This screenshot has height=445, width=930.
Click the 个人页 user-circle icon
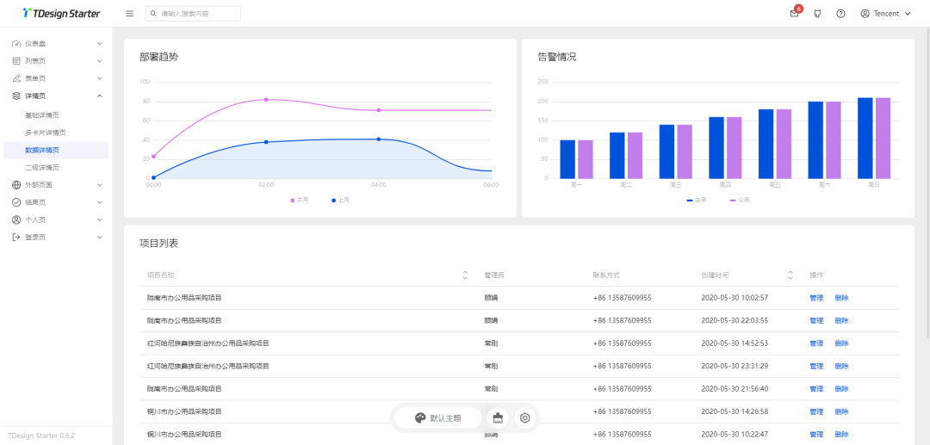(16, 219)
